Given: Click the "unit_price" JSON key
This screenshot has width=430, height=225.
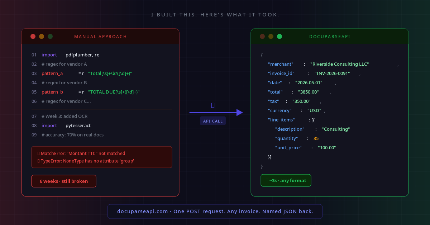Looking at the screenshot, I should [288, 148].
